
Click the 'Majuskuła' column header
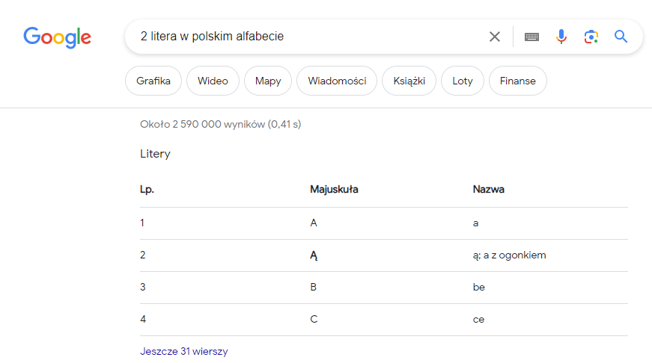point(334,190)
